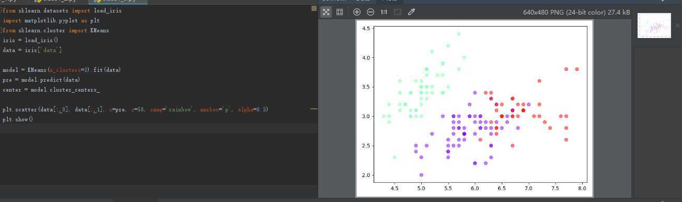
Task: Click the rendered scatter plot image
Action: pos(475,108)
